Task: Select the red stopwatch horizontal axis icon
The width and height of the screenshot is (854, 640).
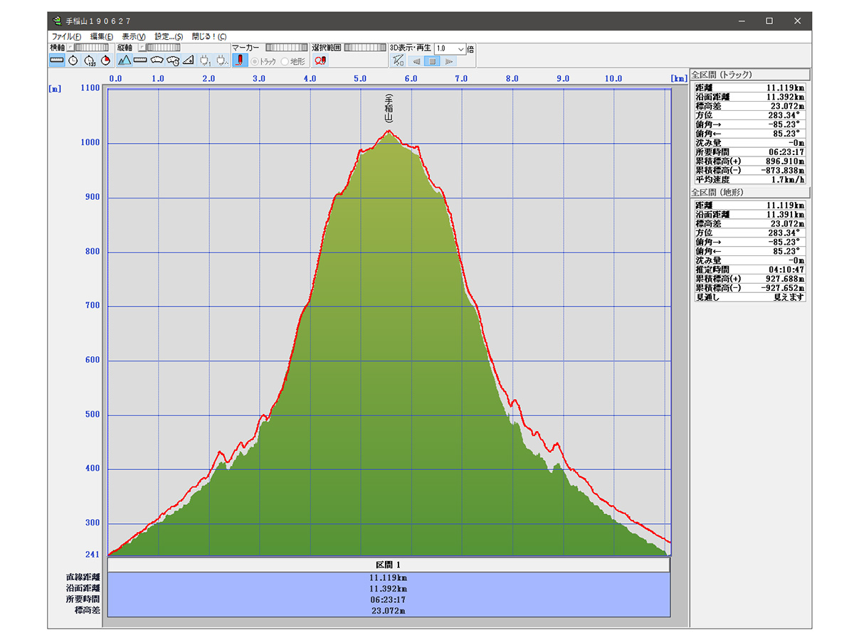Action: 105,60
